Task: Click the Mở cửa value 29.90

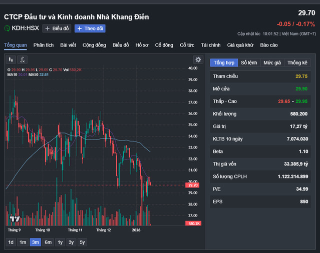Action: pyautogui.click(x=301, y=89)
